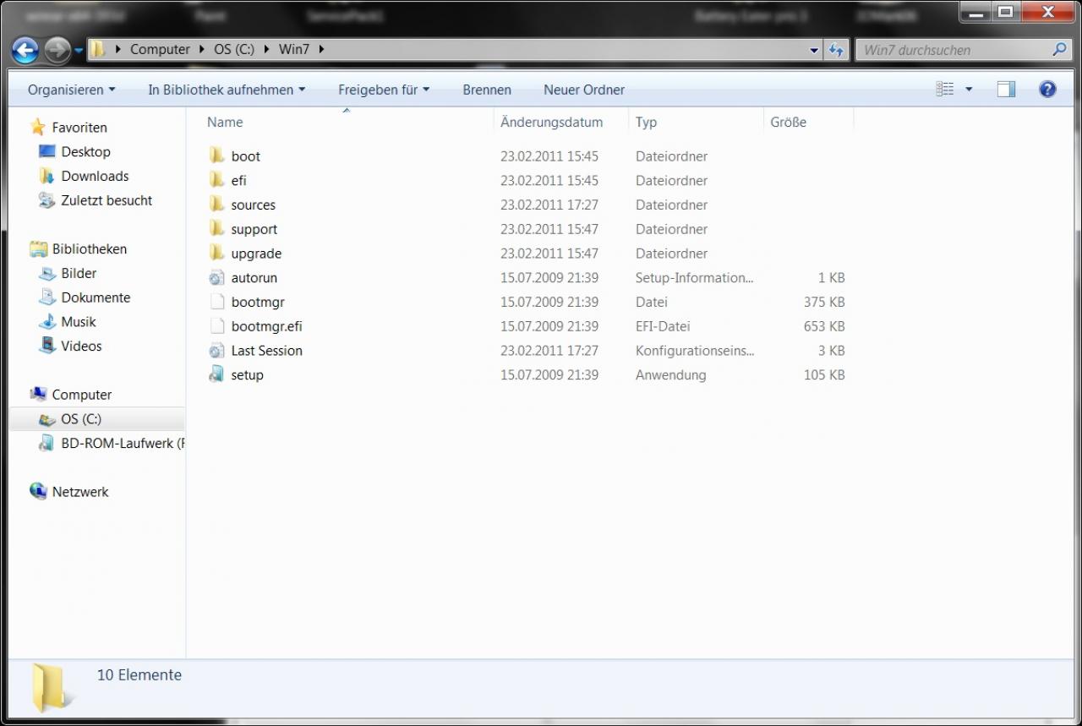Open the view options dropdown arrow
The width and height of the screenshot is (1082, 726).
coord(969,89)
